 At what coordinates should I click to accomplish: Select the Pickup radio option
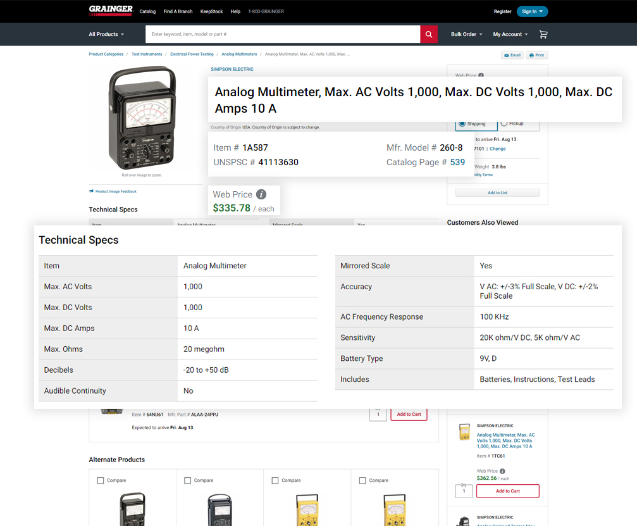tap(504, 123)
